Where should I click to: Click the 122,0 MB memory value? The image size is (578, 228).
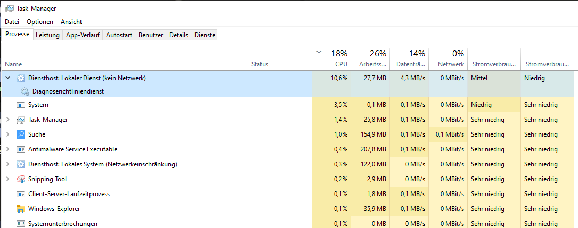click(374, 164)
